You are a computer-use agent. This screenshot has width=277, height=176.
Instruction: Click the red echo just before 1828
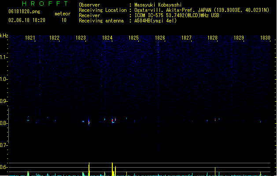coord(215,120)
